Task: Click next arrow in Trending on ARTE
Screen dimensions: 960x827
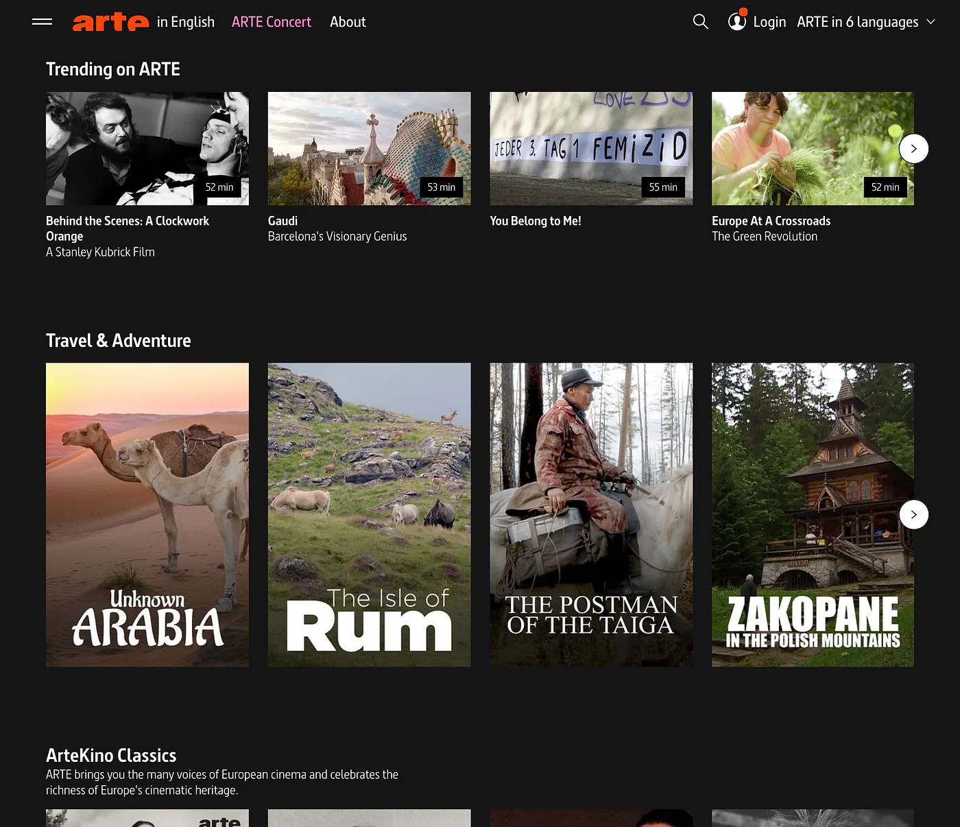Action: [913, 149]
